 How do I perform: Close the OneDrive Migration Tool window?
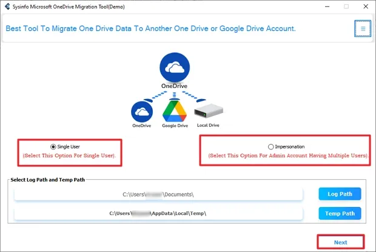[x=366, y=7]
